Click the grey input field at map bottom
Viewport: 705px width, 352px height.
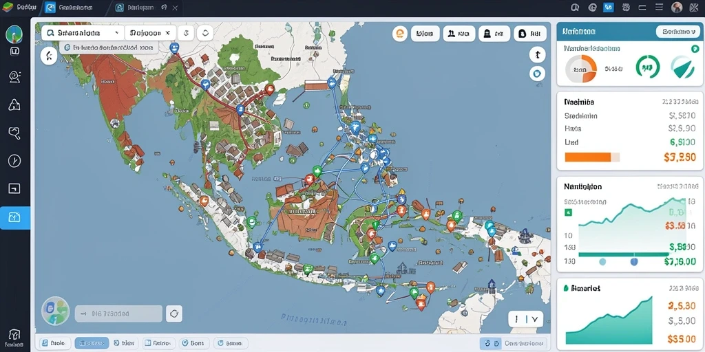[x=118, y=313]
